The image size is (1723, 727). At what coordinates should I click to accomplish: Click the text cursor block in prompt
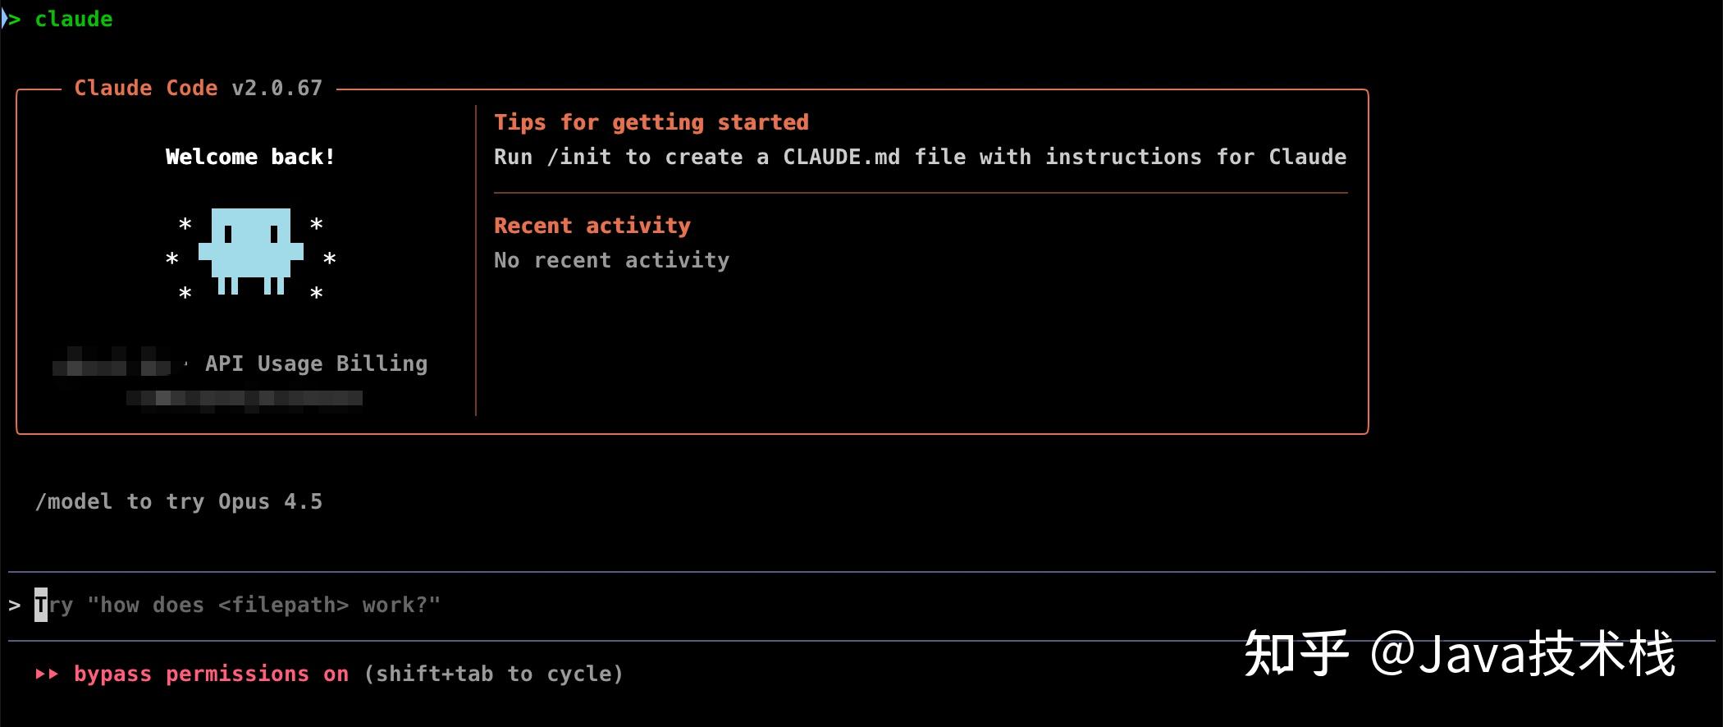pyautogui.click(x=41, y=606)
